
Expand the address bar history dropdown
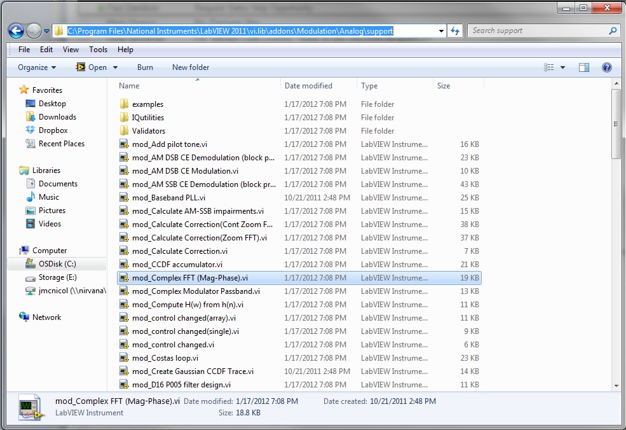pyautogui.click(x=441, y=31)
